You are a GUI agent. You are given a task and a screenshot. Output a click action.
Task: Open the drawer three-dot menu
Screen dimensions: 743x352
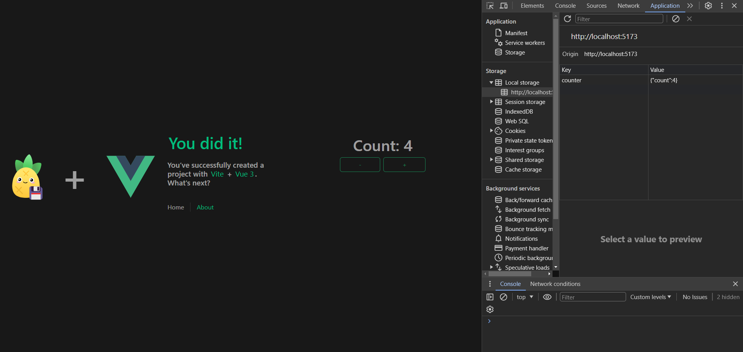tap(490, 284)
